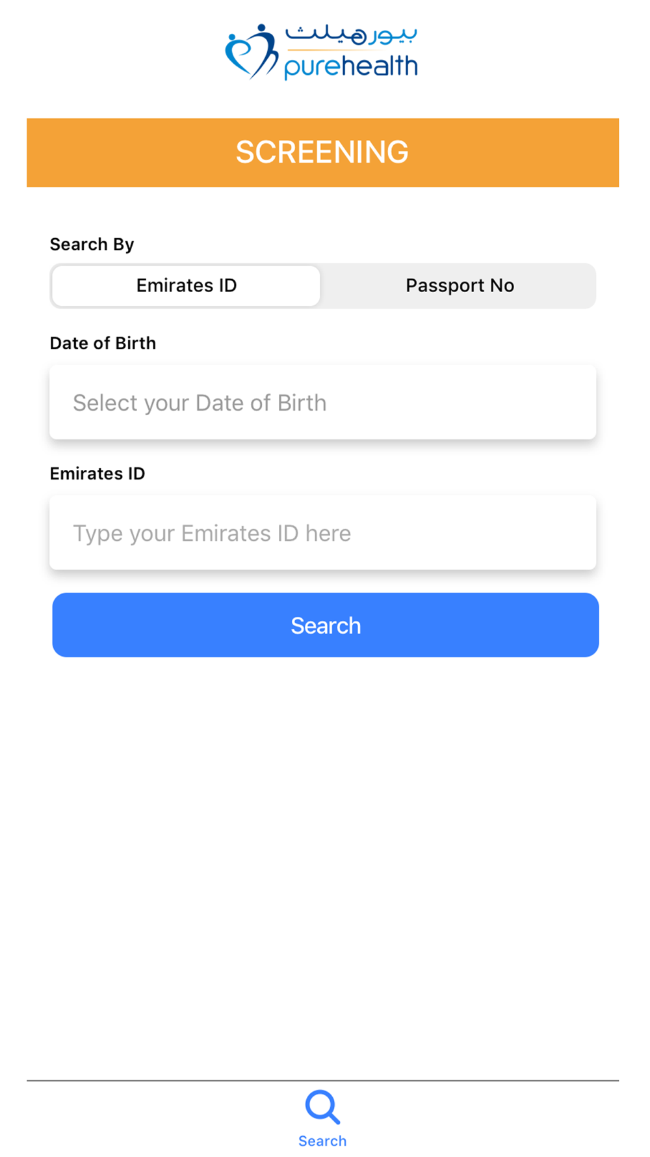Click the English purehealth wordmark
The width and height of the screenshot is (650, 1157).
(351, 66)
